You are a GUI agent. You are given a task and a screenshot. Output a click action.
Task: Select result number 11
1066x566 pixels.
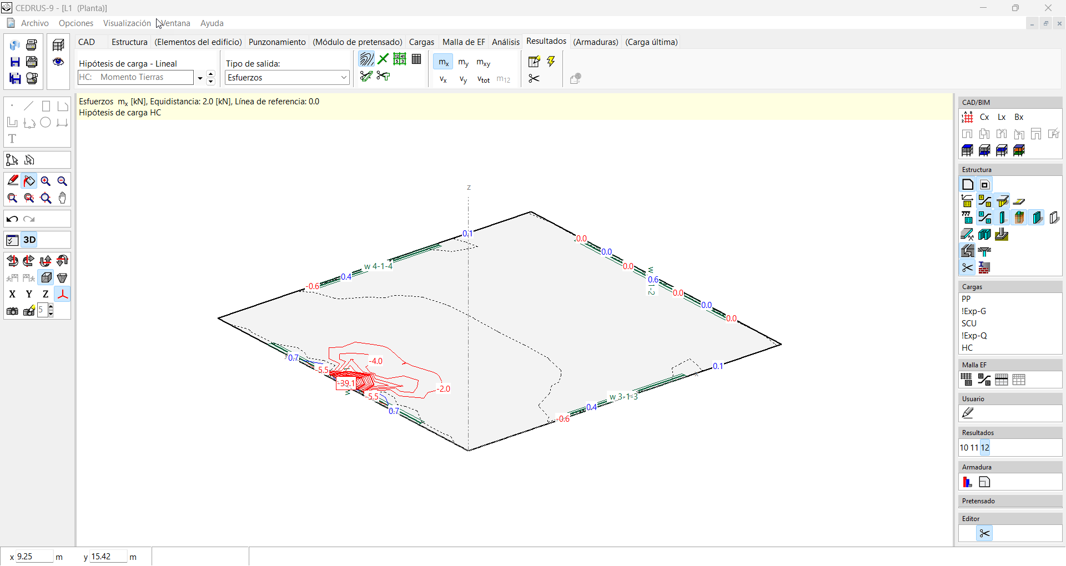coord(974,448)
